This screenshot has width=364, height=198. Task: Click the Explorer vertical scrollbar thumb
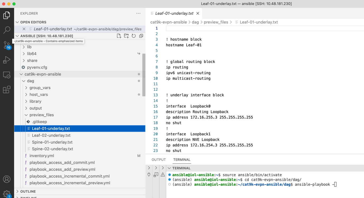tap(144, 75)
